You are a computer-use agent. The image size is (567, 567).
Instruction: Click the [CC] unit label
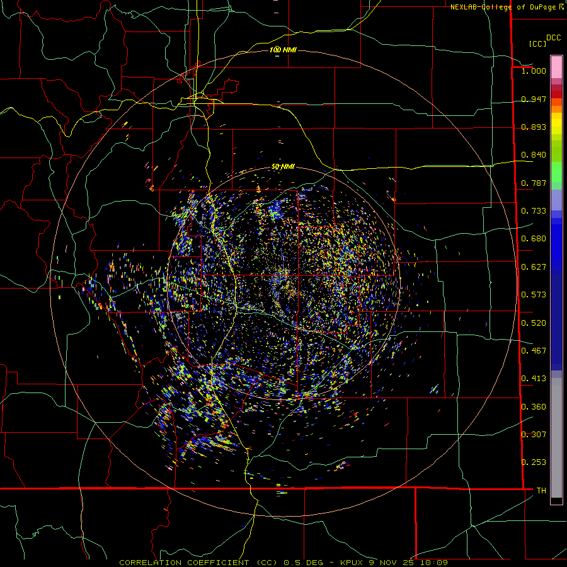pyautogui.click(x=537, y=43)
